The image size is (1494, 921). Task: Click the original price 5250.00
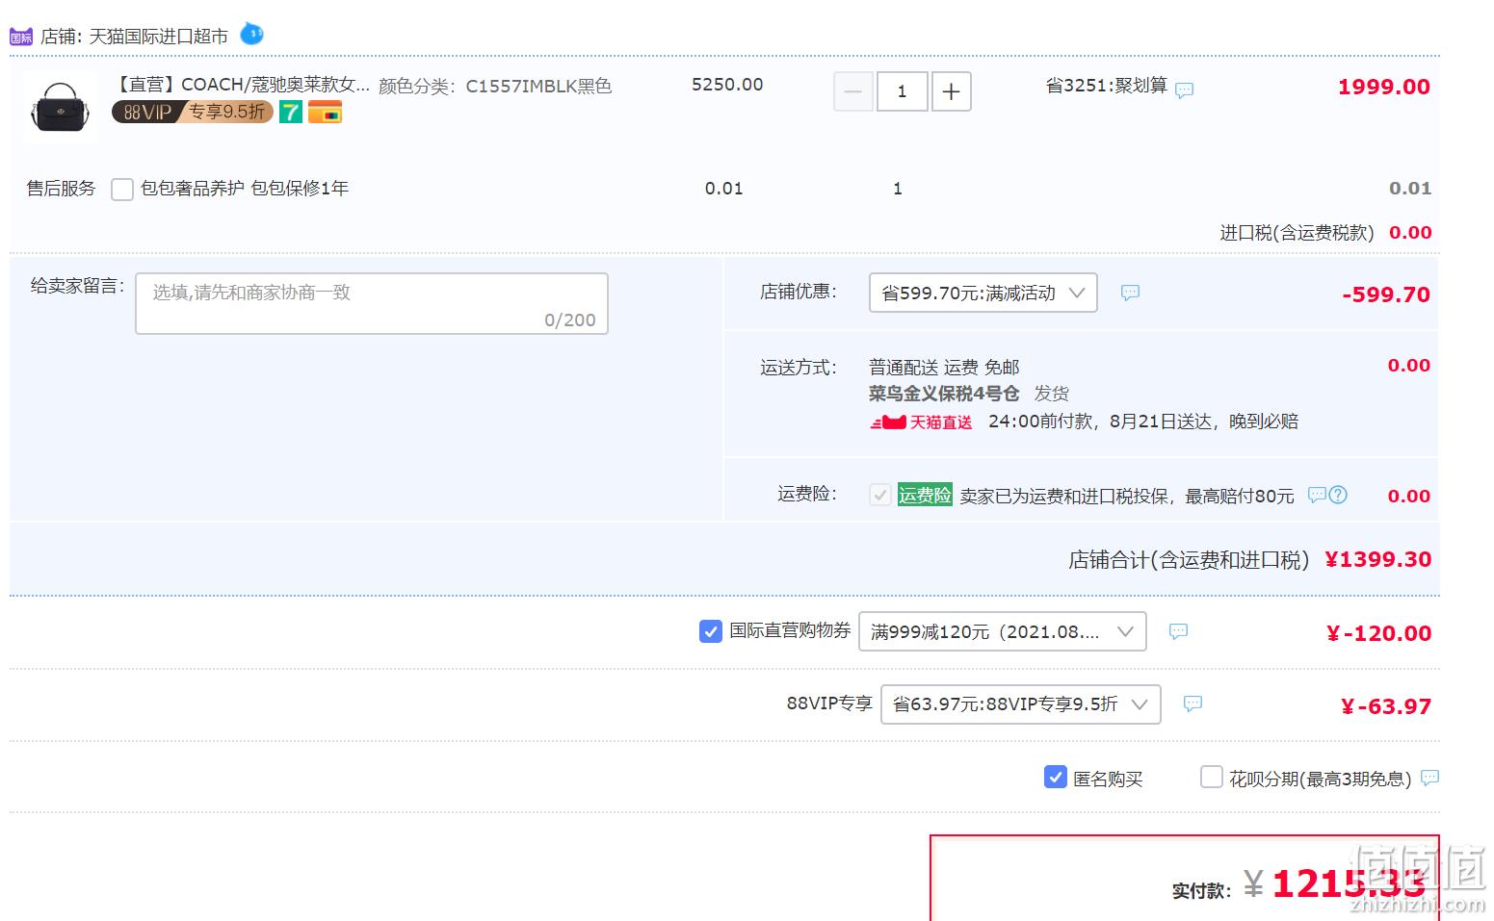[727, 85]
